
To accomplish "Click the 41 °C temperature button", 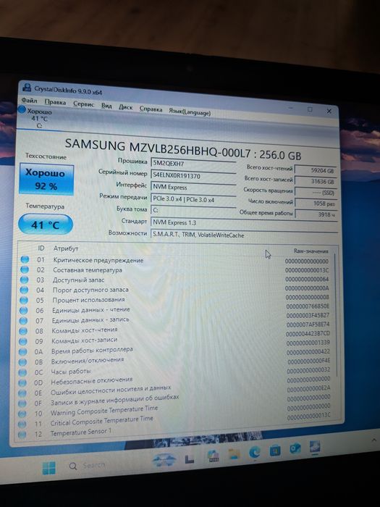I will click(46, 224).
